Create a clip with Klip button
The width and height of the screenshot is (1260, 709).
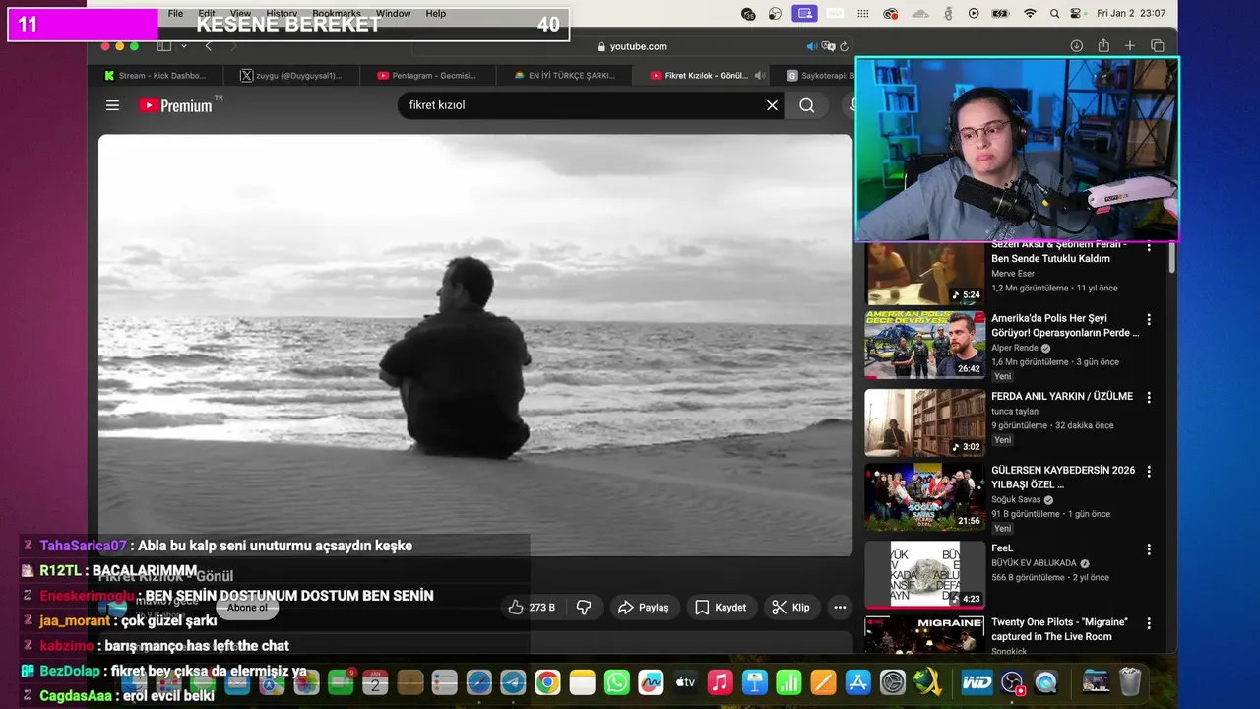pyautogui.click(x=790, y=608)
